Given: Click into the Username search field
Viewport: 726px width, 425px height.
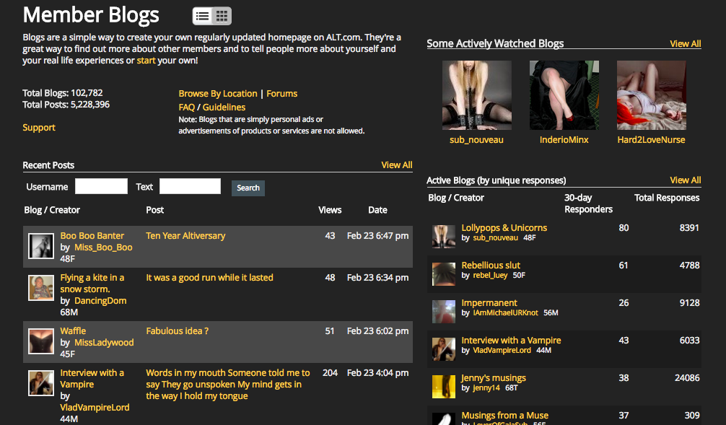Looking at the screenshot, I should [102, 186].
